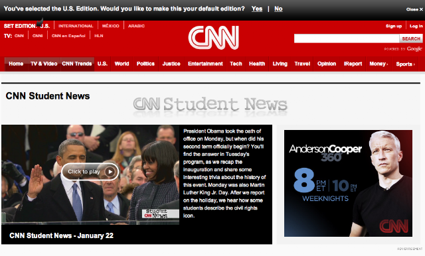Click the 'CNN Student News' page heading
425x256 pixels.
(48, 96)
